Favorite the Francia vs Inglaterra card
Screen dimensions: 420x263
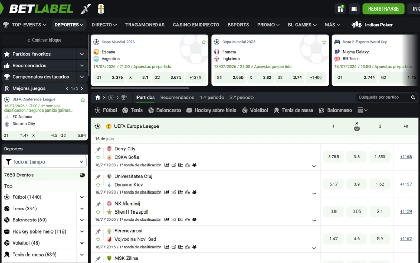324,42
